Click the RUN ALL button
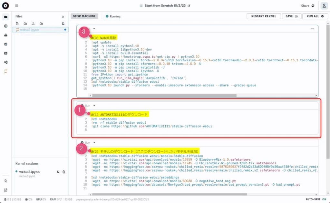Screen dimensions: 330x203 315,16
